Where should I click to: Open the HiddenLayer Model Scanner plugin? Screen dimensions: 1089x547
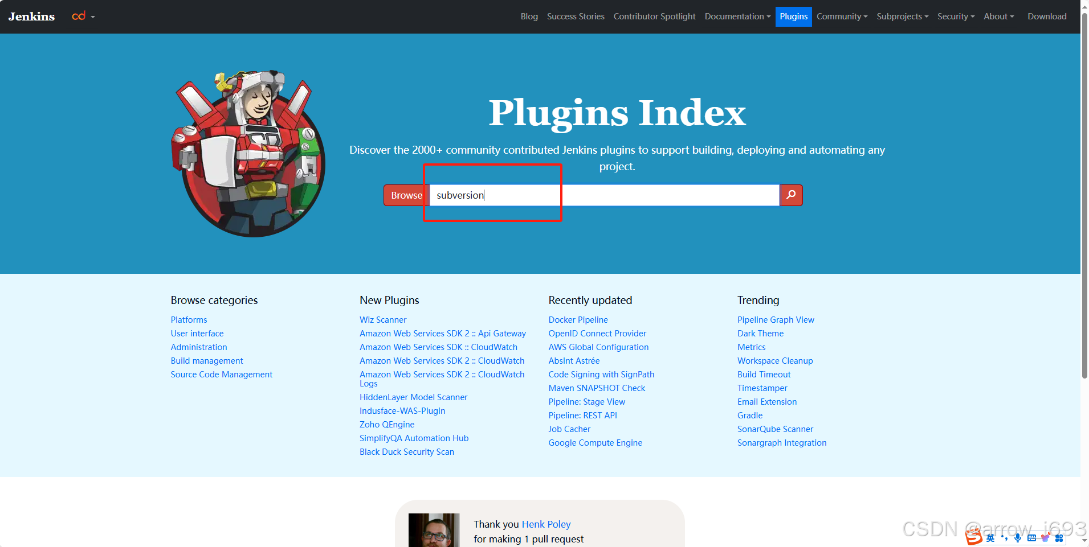(x=413, y=397)
